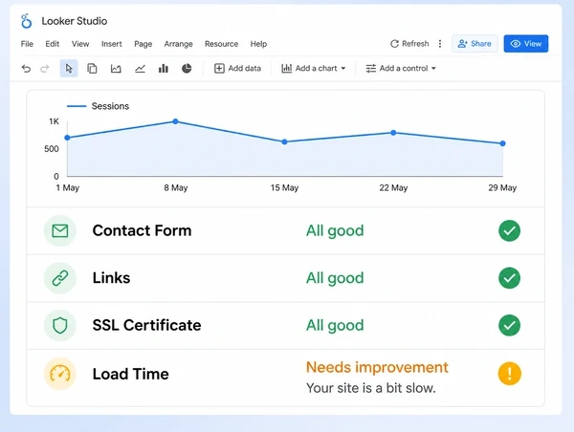Click the Looker Studio logo icon
This screenshot has height=432, width=574.
(26, 21)
